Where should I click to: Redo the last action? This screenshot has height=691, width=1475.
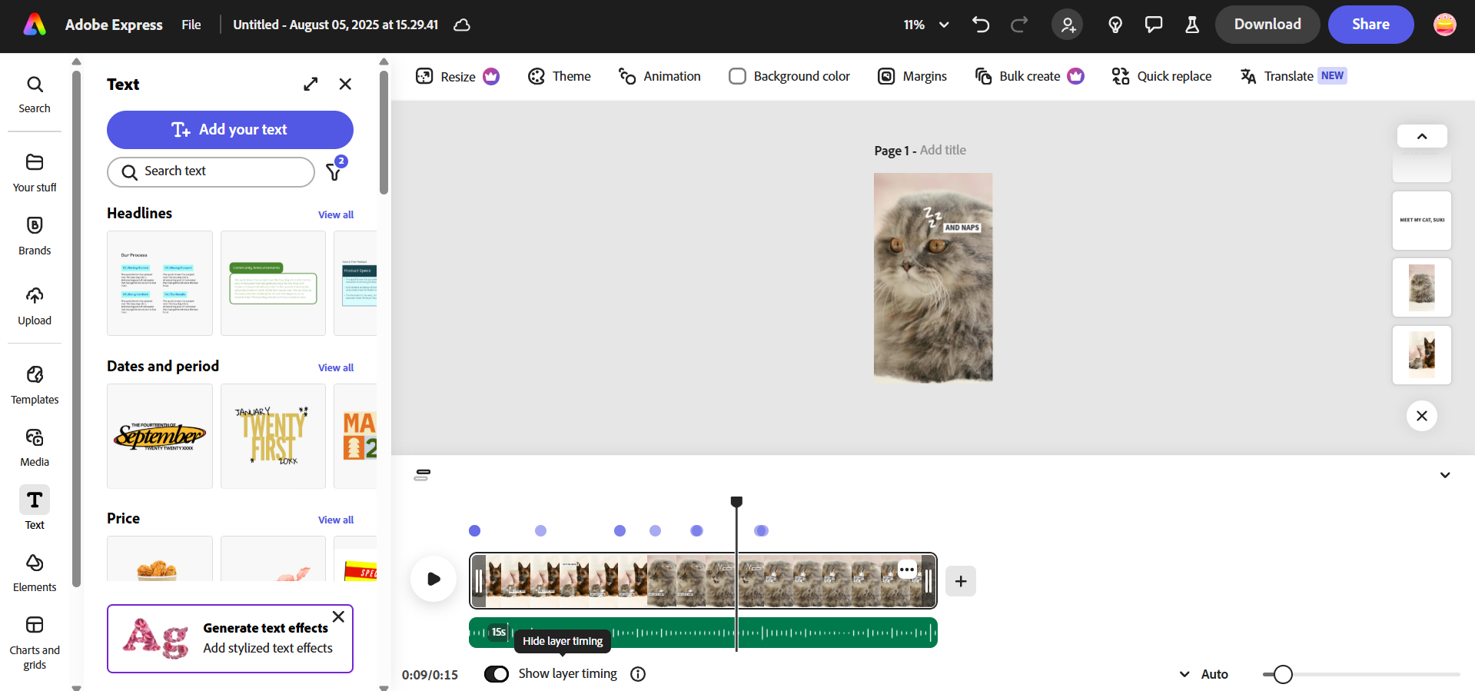click(1019, 25)
